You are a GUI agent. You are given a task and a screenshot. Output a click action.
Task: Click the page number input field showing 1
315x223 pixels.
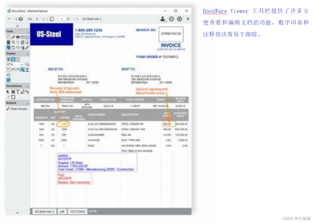pos(62,19)
